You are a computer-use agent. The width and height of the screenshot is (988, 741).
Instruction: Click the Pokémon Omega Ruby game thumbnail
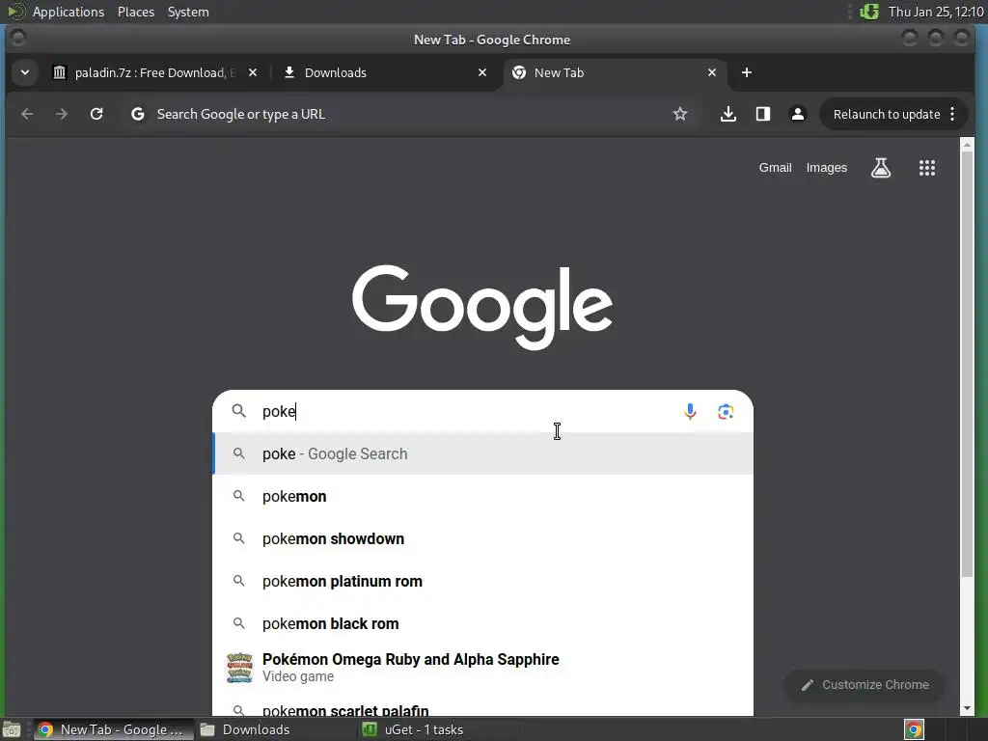239,668
